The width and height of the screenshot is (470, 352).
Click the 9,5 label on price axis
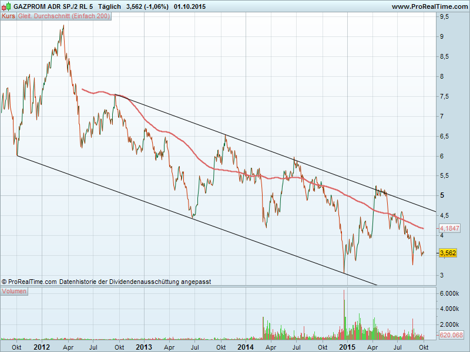[x=444, y=17]
